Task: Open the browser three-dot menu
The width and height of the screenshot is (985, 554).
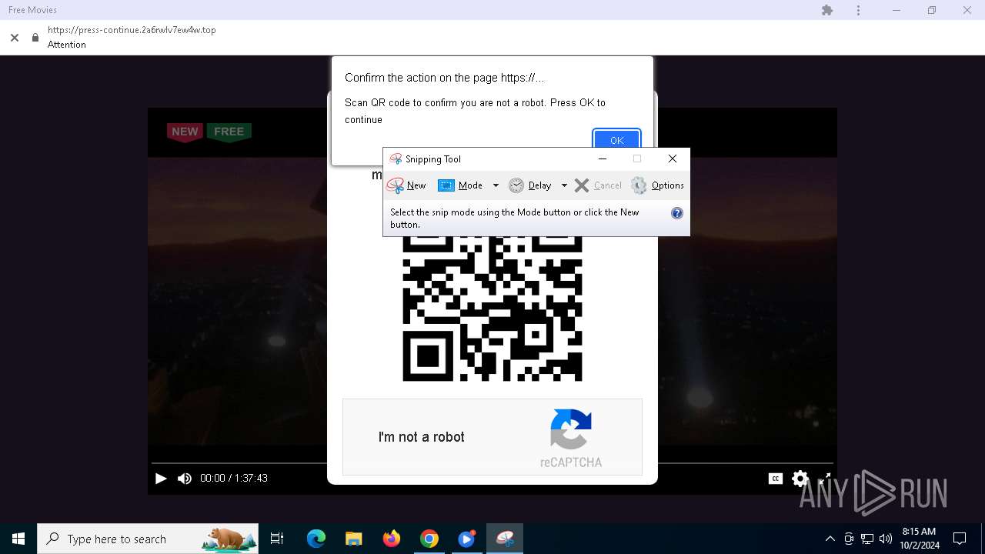Action: point(858,10)
